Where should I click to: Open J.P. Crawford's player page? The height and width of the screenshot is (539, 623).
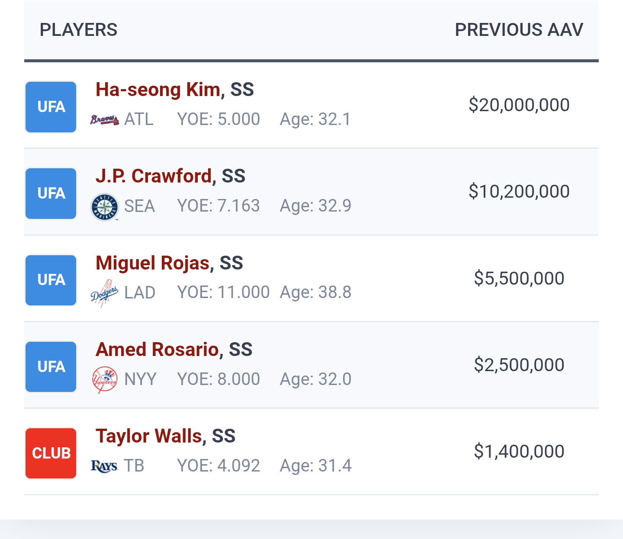tap(154, 176)
